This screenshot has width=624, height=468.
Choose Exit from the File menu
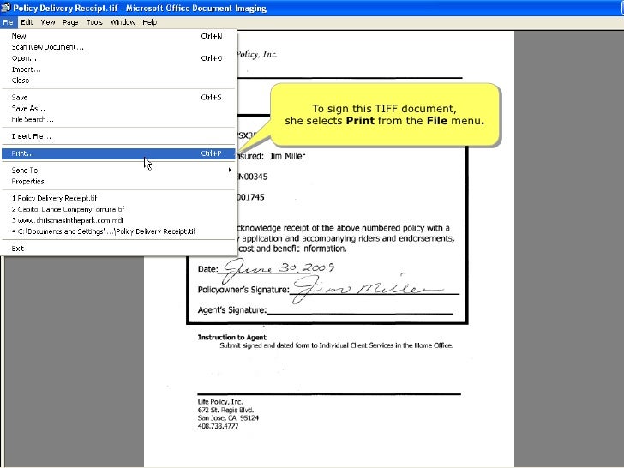[x=118, y=249]
